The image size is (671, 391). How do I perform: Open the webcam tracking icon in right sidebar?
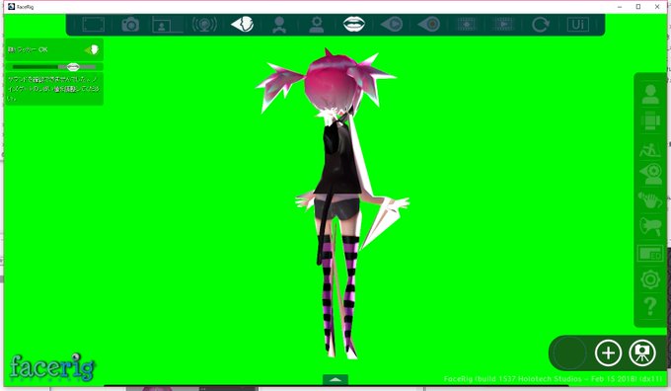[x=650, y=175]
